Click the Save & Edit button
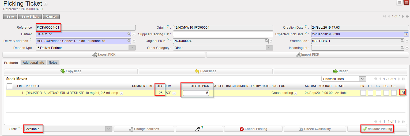The width and height of the screenshot is (410, 136). [x=30, y=17]
